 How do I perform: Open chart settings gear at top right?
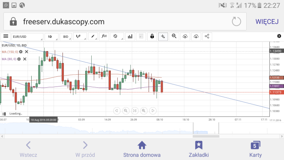279,36
